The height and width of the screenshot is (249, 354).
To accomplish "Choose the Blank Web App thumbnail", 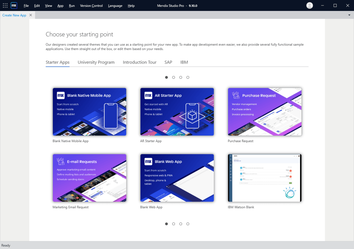I will (x=177, y=178).
